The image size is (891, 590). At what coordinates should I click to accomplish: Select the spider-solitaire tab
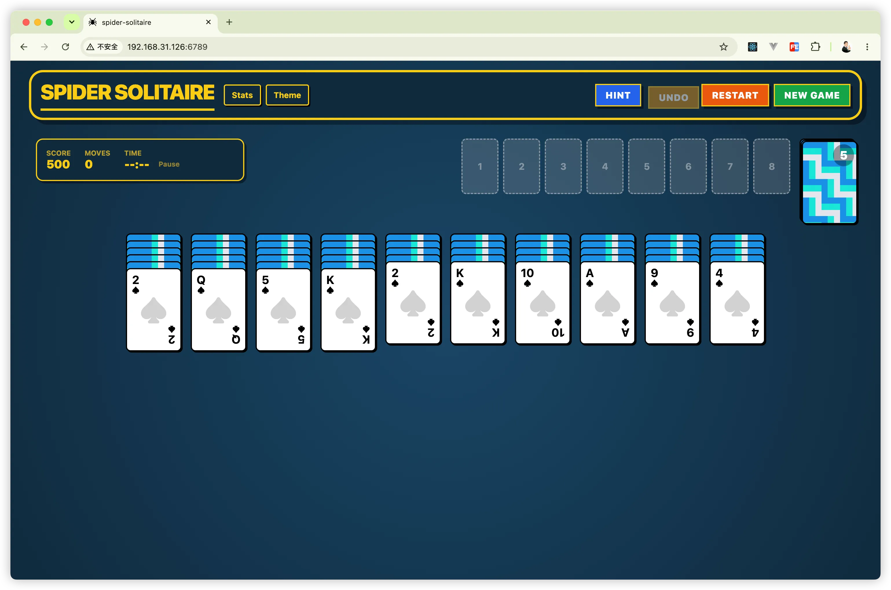150,23
